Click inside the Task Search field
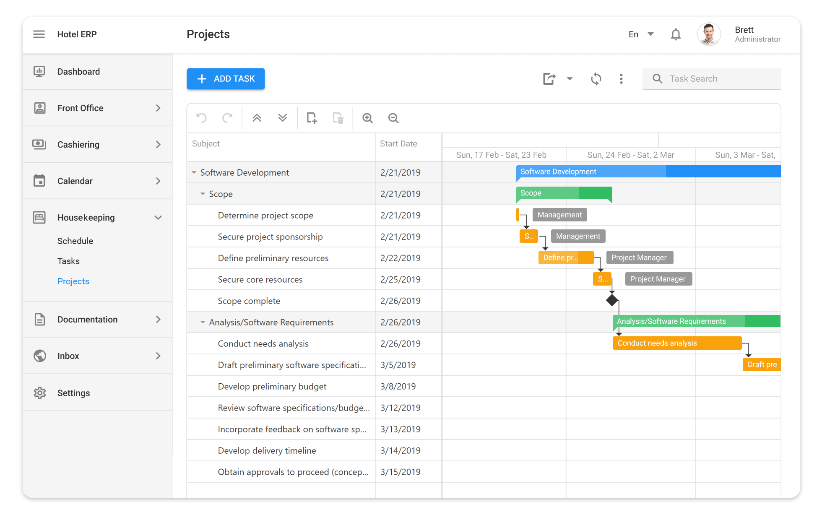822x520 pixels. (x=713, y=78)
